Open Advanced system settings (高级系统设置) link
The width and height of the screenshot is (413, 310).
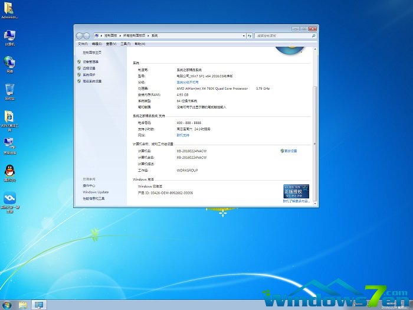click(91, 81)
